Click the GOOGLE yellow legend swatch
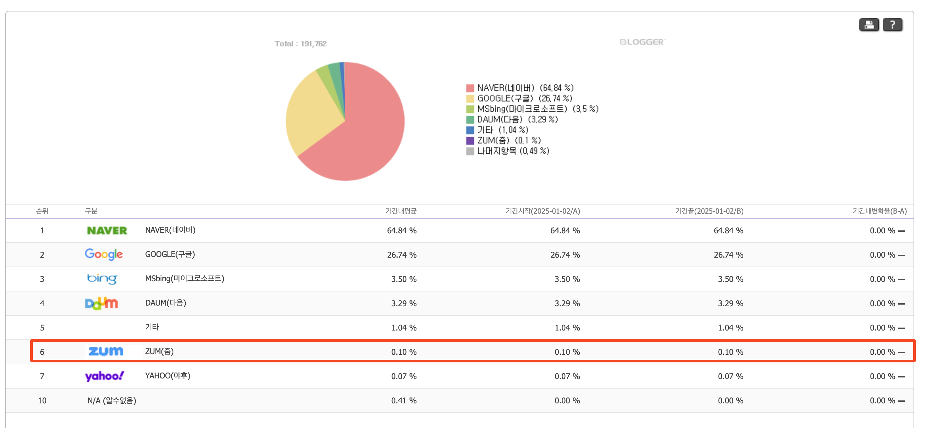The width and height of the screenshot is (926, 428). point(470,98)
